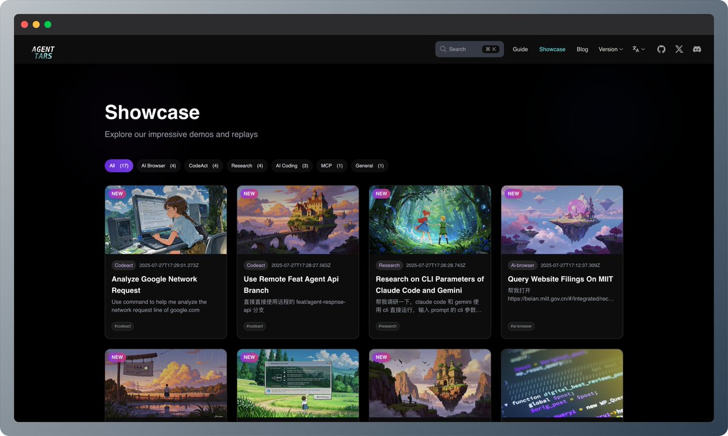Click Codeact label dated 17:28:27

[x=256, y=265]
